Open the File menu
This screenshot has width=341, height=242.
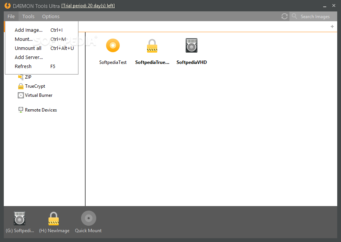(11, 17)
